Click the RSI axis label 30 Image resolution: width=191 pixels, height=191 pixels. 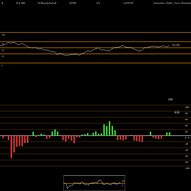[x=3, y=56]
